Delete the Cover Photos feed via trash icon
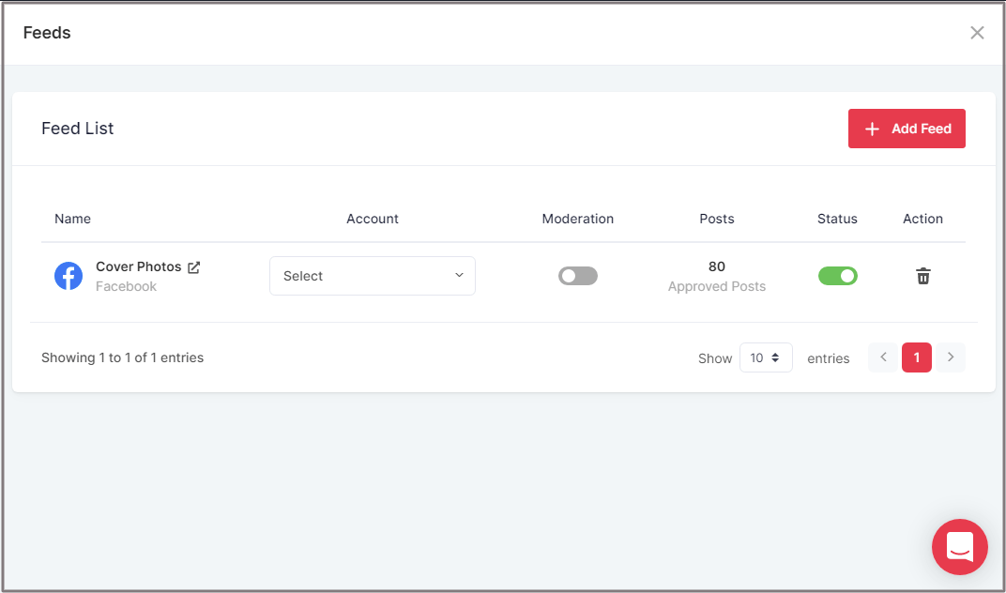The image size is (1006, 593). 923,276
